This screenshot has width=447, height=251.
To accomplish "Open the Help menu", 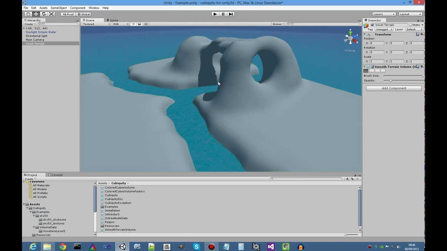I will [x=105, y=8].
